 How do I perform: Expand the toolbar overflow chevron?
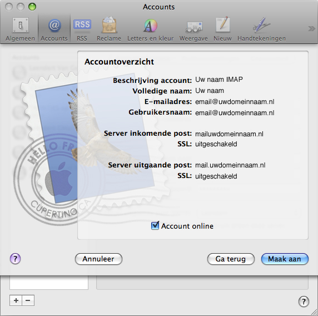pyautogui.click(x=311, y=28)
